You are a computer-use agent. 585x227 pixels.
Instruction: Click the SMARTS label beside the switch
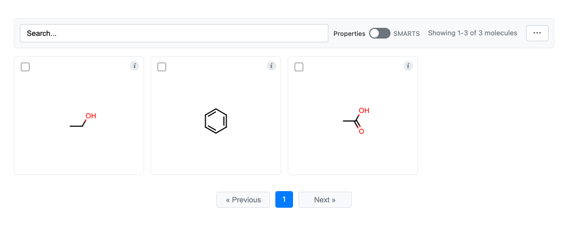[407, 34]
